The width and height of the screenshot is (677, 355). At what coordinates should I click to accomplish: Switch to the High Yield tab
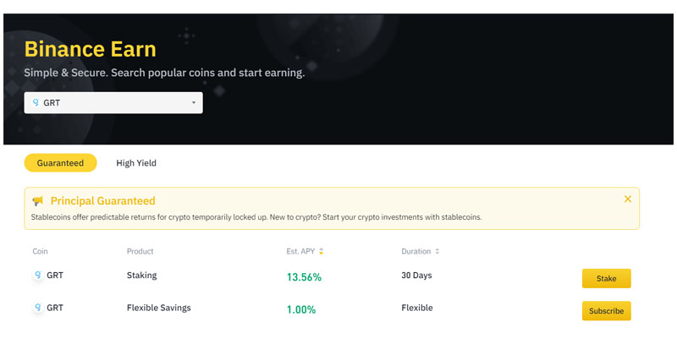[136, 163]
